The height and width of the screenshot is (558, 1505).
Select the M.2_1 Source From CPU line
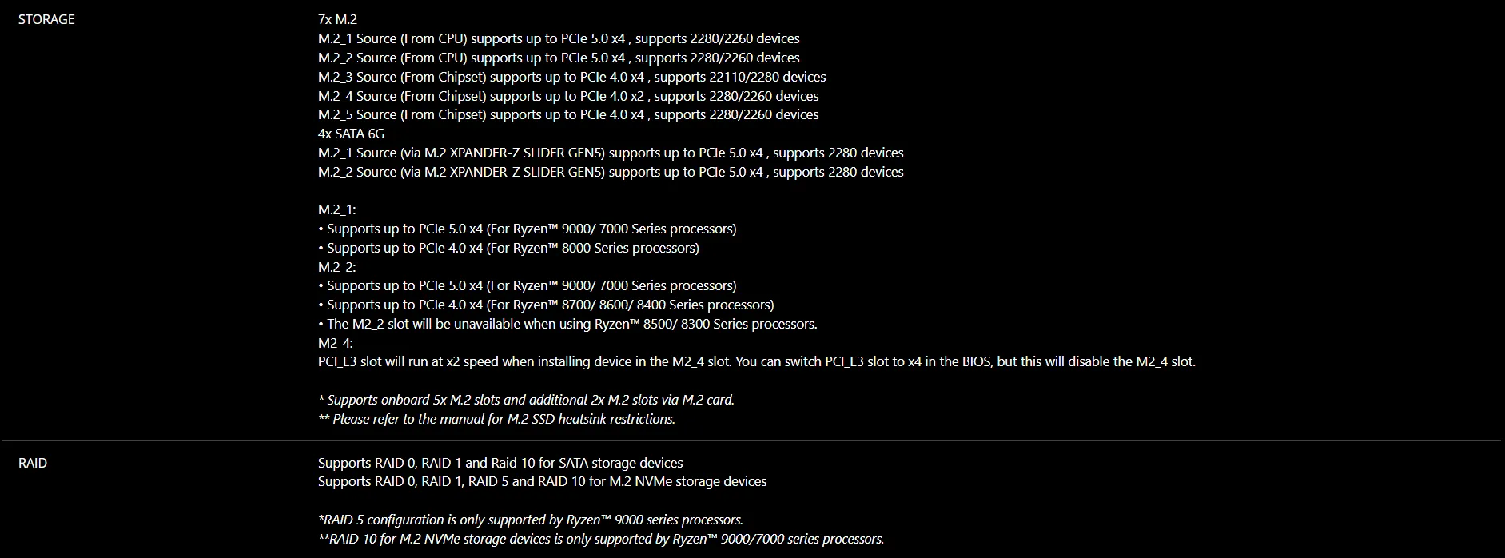559,38
